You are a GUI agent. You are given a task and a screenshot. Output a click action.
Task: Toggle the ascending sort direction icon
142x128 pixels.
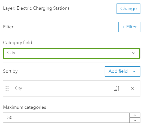(117, 88)
